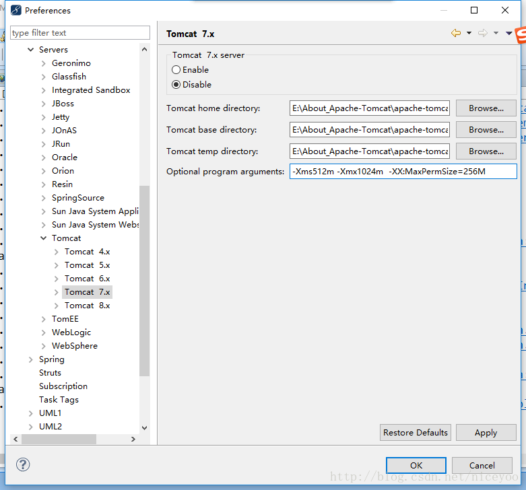Collapse the Tomcat tree node
Screen dimensions: 526x490
(43, 238)
